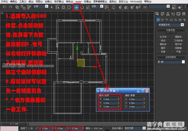Click the Use Pivot Point Center icon
Viewport: 188px width, 131px height.
click(107, 7)
